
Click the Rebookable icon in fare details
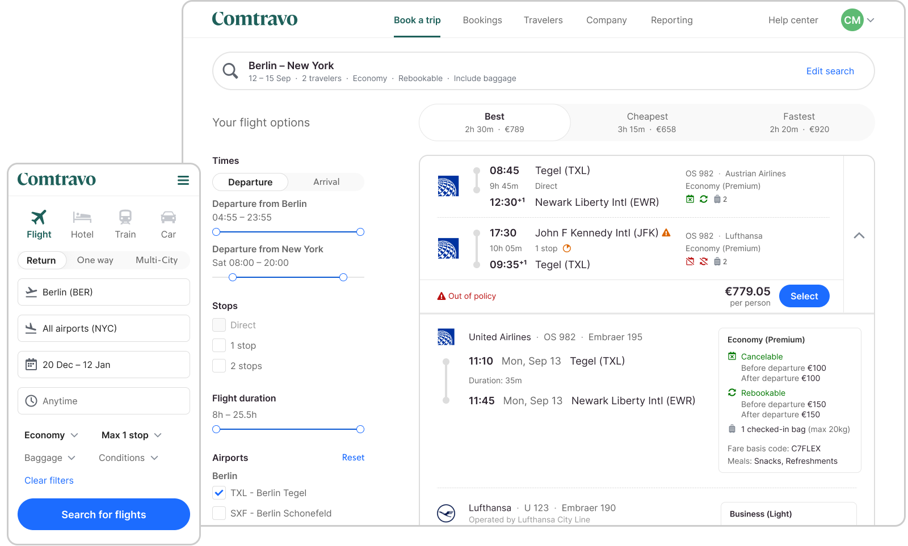click(732, 393)
